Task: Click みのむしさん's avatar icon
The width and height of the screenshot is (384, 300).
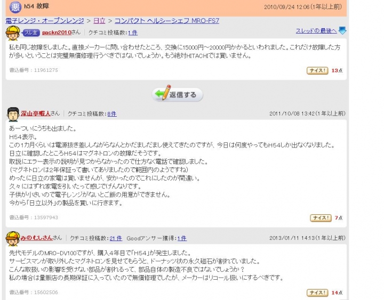Action: (13, 239)
